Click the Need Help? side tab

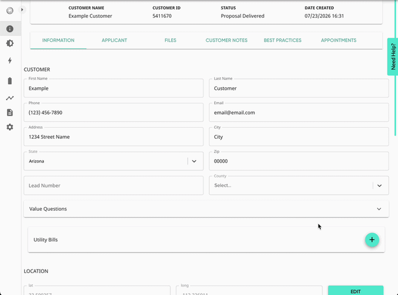coord(393,56)
